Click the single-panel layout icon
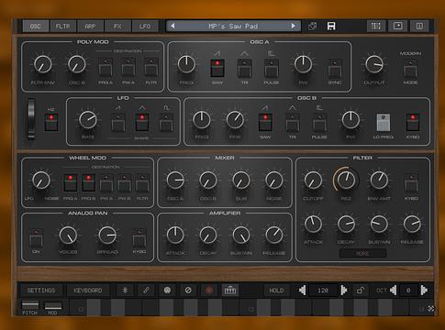Screen dimensions: 445x330 [x=397, y=26]
